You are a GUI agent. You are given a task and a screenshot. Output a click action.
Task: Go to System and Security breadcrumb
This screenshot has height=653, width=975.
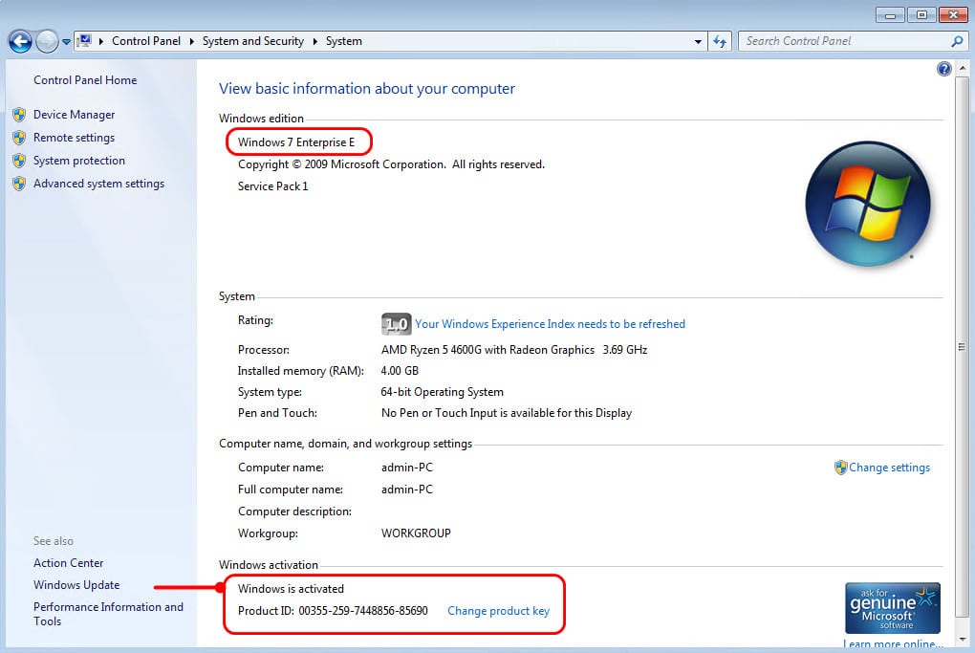point(253,41)
